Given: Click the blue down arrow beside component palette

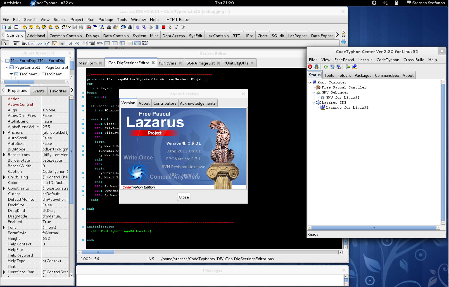Looking at the screenshot, I should point(343,42).
